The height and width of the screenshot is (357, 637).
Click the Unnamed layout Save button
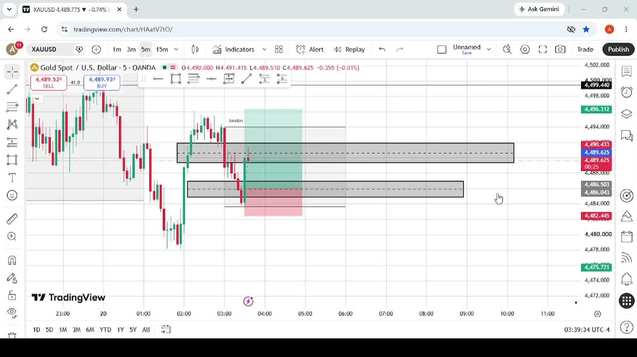tap(467, 53)
